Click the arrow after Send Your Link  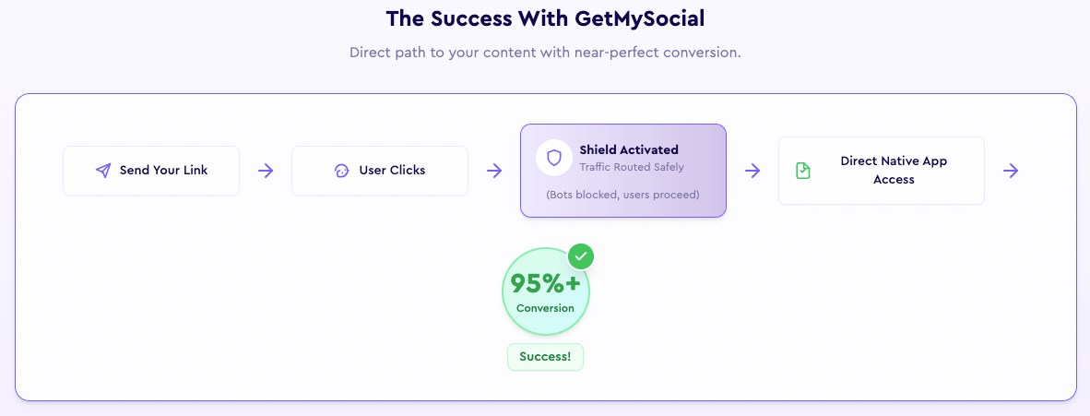click(266, 171)
